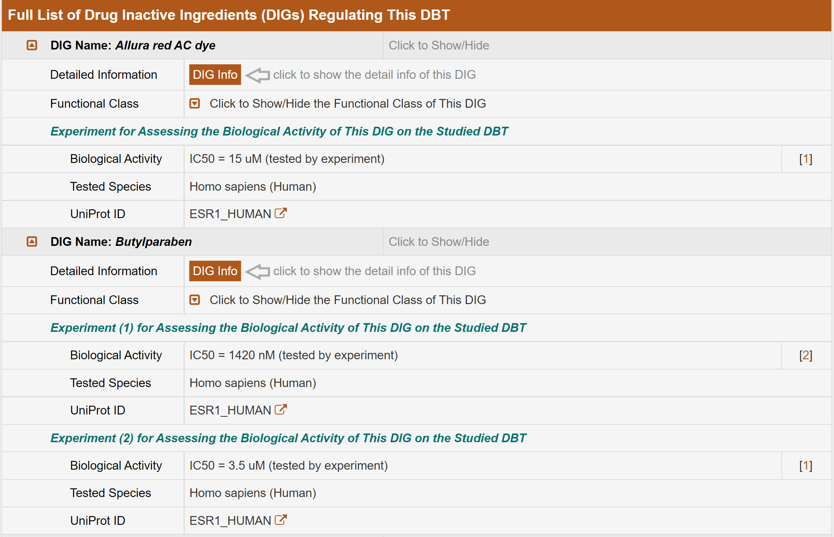This screenshot has height=537, width=834.
Task: Expand Functional Class text for Butylparaben
Action: pyautogui.click(x=347, y=300)
